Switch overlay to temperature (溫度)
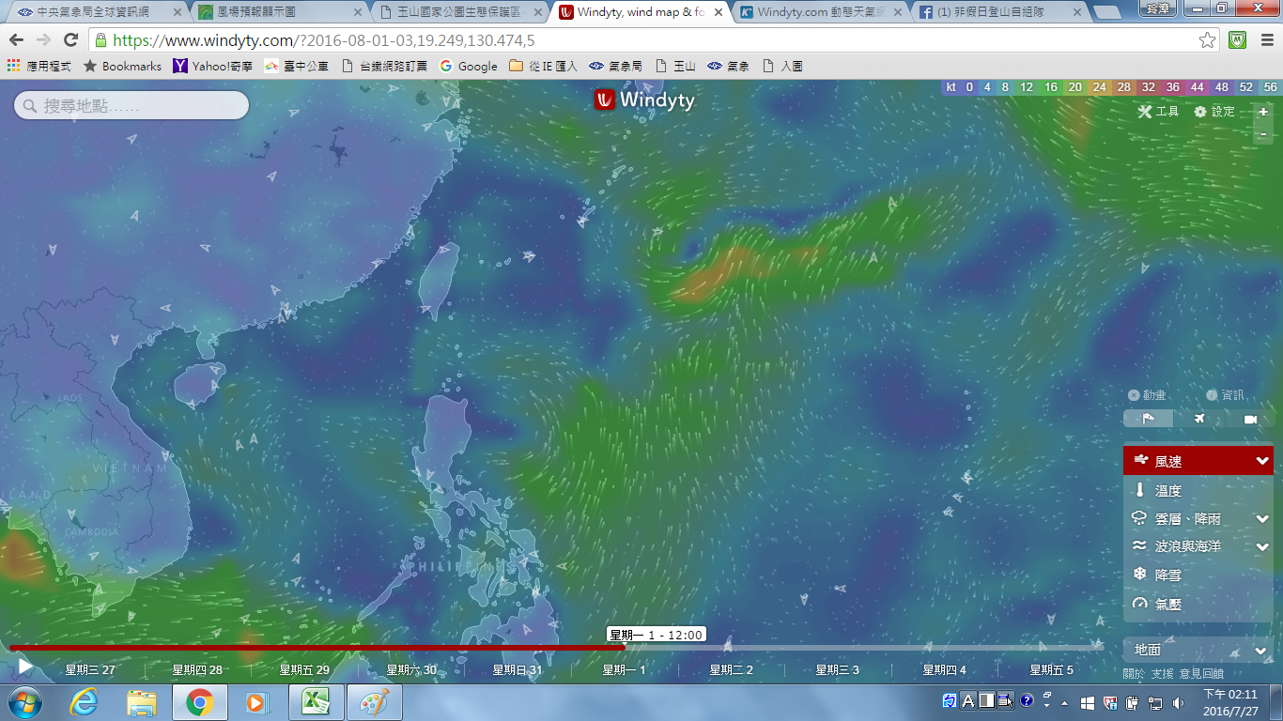Image resolution: width=1283 pixels, height=721 pixels. pos(1167,490)
